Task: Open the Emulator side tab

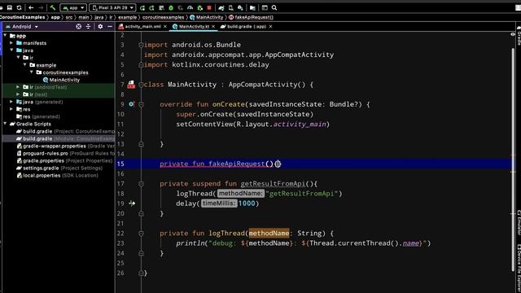Action: tap(519, 222)
